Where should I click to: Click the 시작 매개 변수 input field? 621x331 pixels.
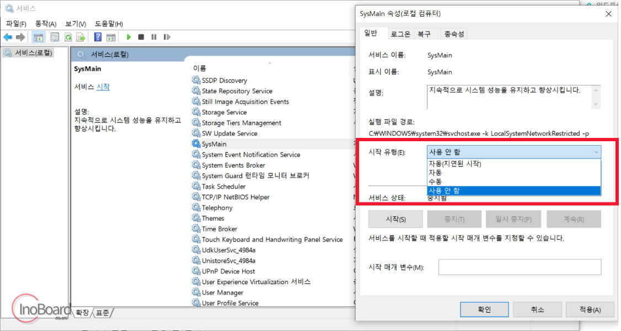(x=520, y=267)
